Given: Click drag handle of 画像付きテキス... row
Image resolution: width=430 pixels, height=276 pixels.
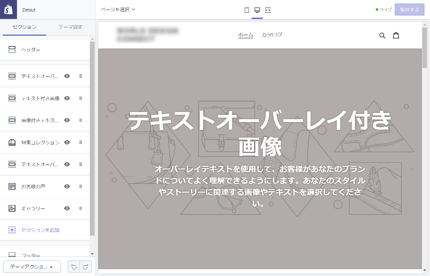Looking at the screenshot, I should (81, 120).
